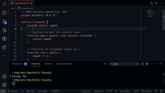Click the Counter.sol breadcrumb item
Image resolution: width=165 pixels, height=93 pixels.
(27, 8)
